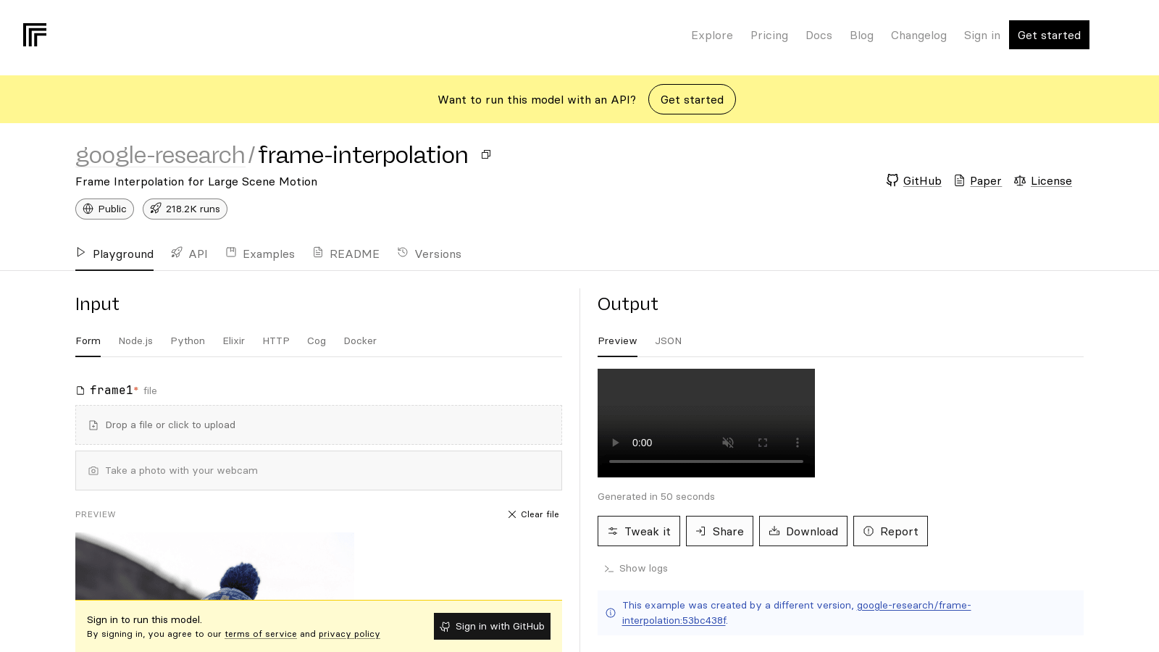Image resolution: width=1159 pixels, height=652 pixels.
Task: Open privacy policy link
Action: tap(349, 634)
